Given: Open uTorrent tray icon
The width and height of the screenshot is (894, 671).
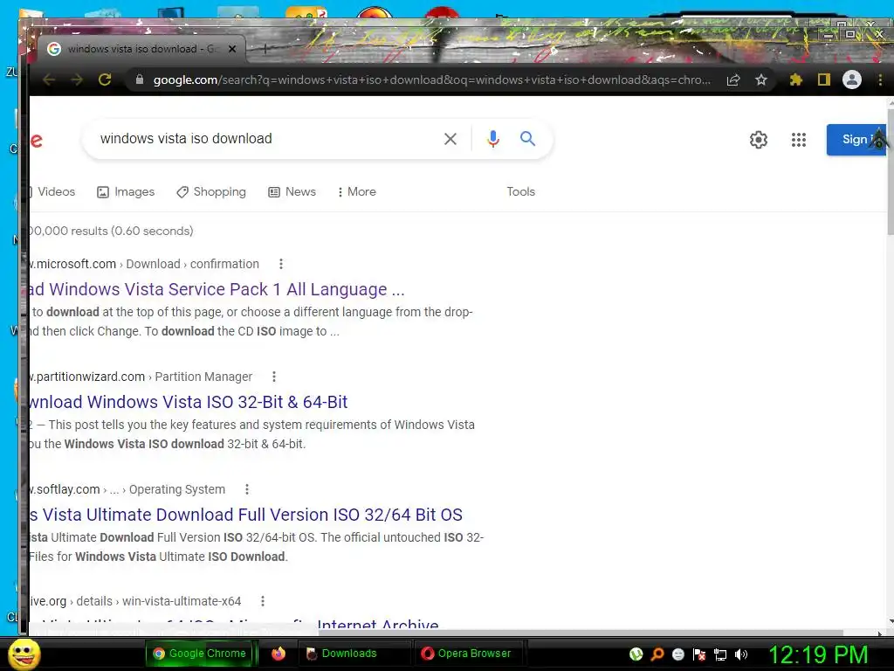Looking at the screenshot, I should coord(636,654).
